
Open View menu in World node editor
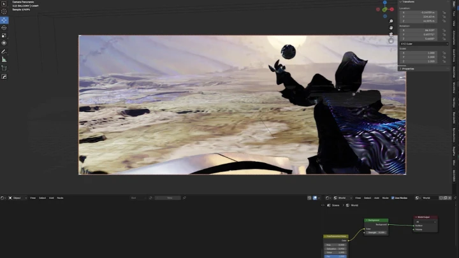[x=358, y=198]
